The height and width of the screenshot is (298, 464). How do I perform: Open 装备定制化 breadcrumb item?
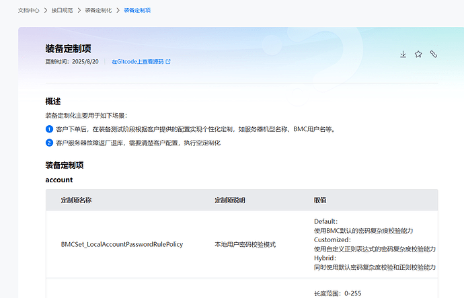(x=98, y=10)
